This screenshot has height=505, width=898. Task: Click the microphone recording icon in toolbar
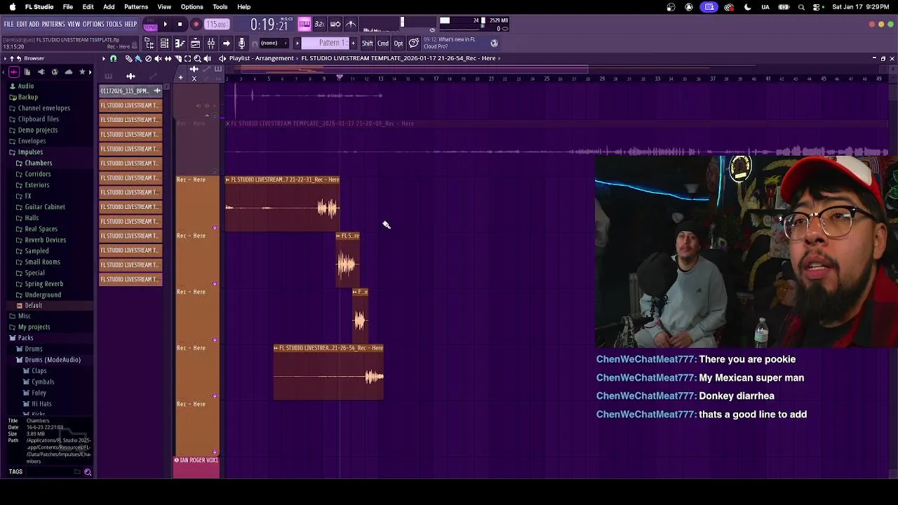point(241,43)
